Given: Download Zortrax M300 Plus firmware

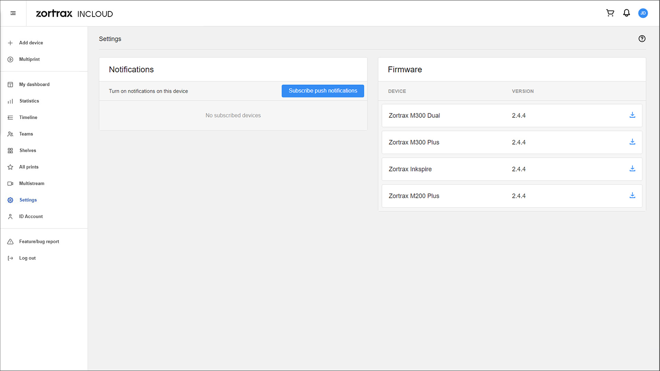Looking at the screenshot, I should pos(632,142).
